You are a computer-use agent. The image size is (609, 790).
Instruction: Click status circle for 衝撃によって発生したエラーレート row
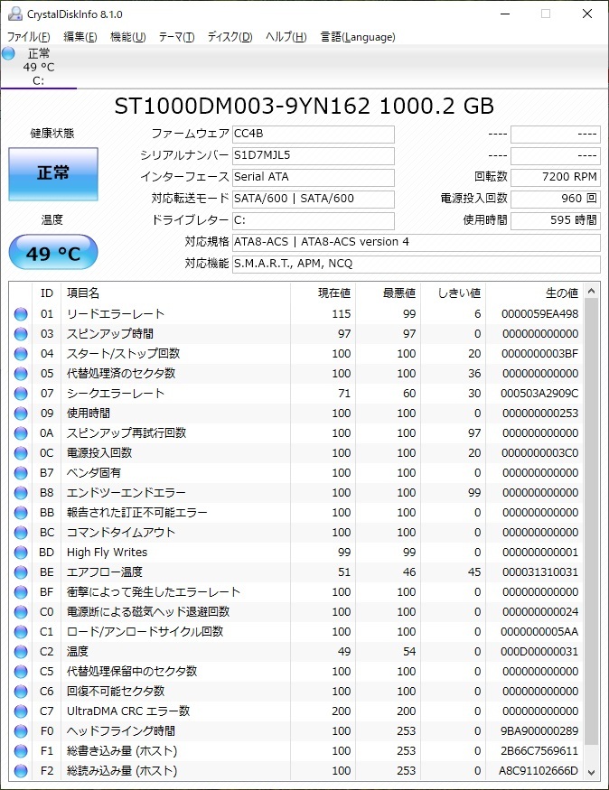click(21, 592)
